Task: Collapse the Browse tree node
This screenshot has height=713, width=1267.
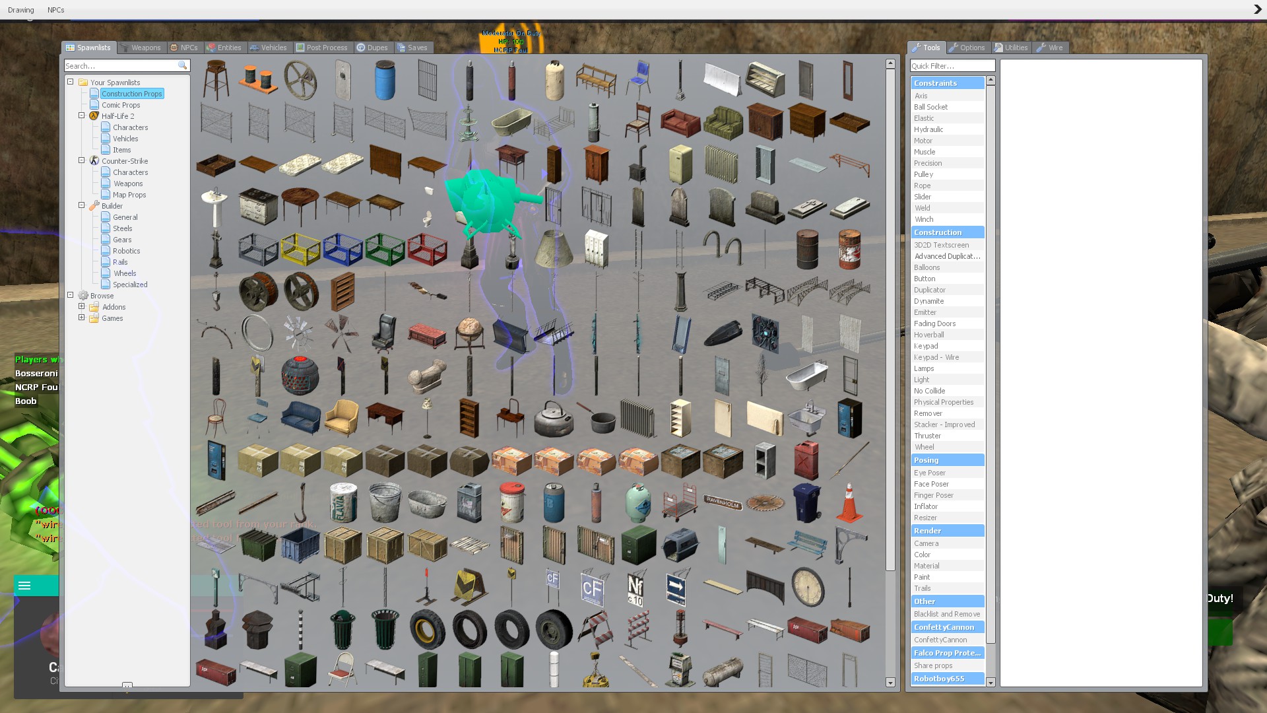Action: point(71,295)
